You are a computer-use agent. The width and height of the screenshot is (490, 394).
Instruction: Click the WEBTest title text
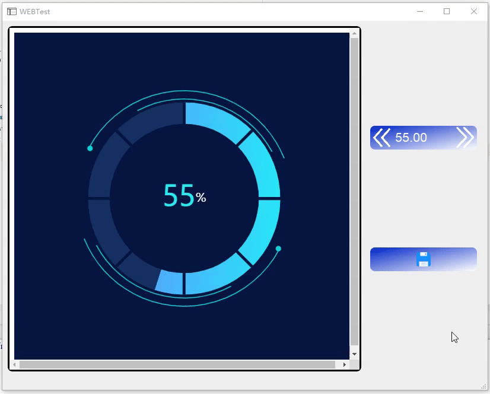click(x=34, y=11)
